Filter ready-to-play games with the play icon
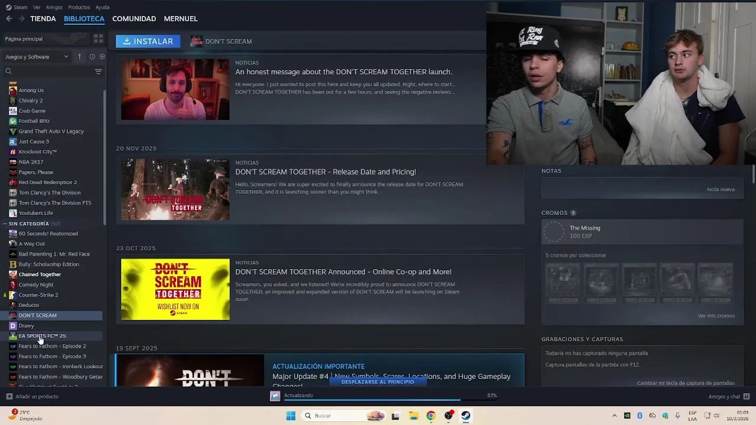Viewport: 756px width, 425px height. coord(102,57)
